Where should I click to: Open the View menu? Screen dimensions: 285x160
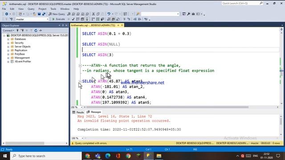21,9
